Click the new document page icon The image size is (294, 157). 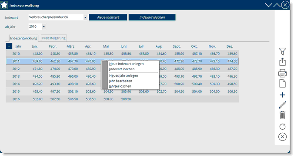point(282,83)
